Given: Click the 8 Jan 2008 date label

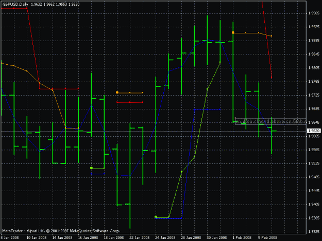Looking at the screenshot, I should tap(10, 238).
